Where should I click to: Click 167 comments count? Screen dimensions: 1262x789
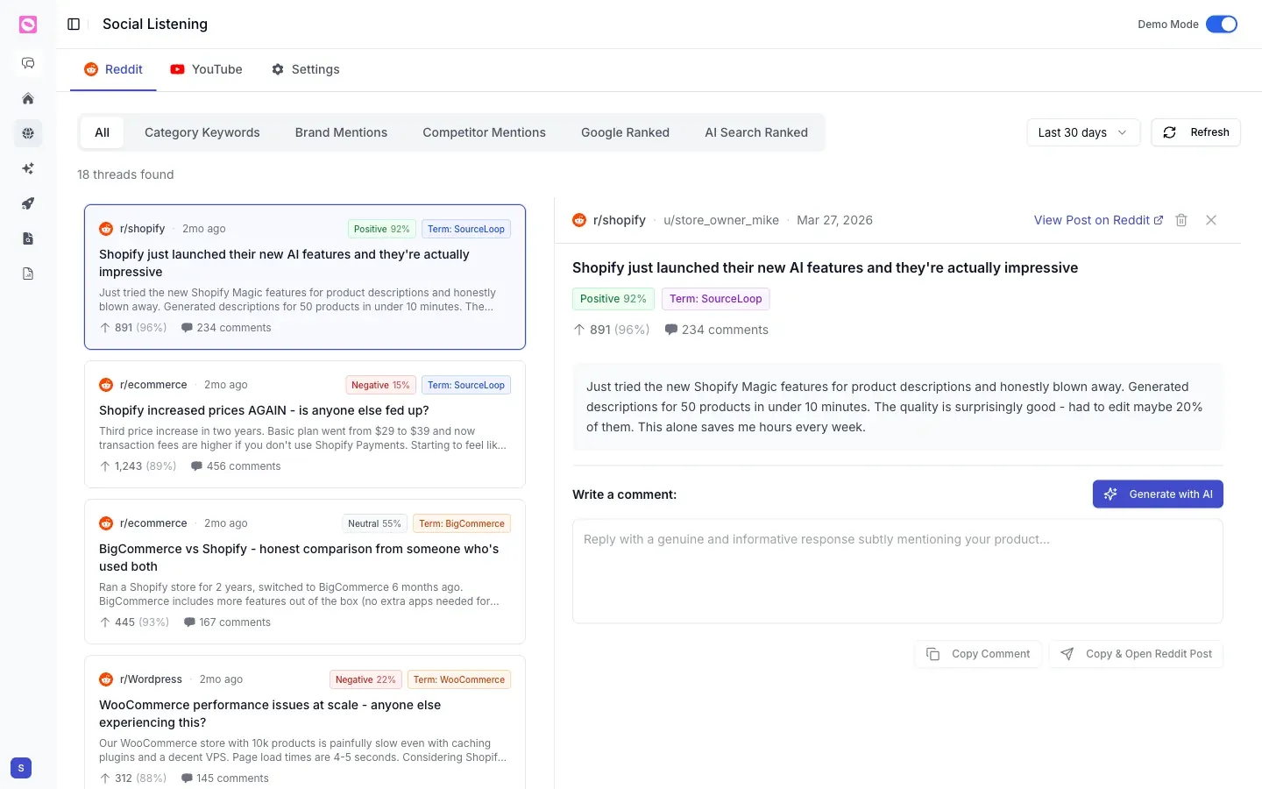tap(235, 622)
